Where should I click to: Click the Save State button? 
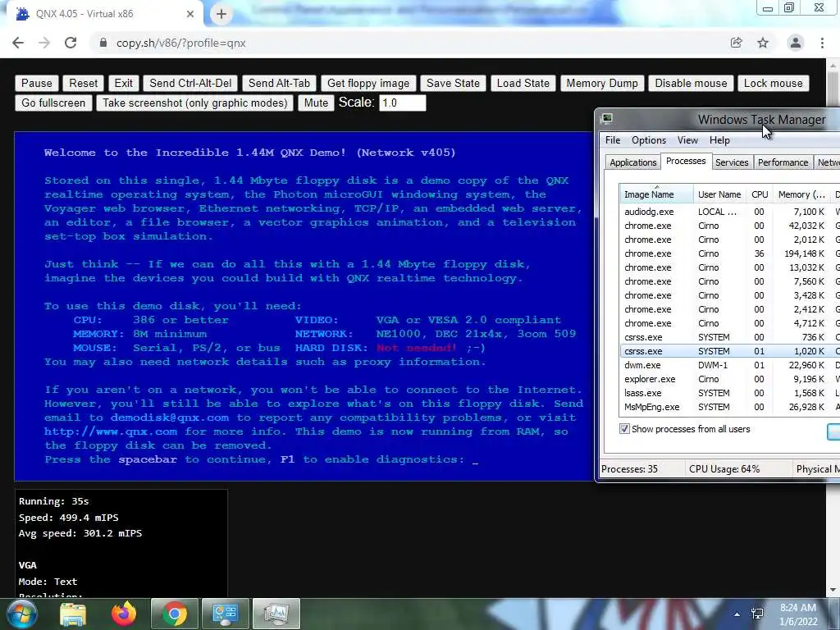[x=453, y=84]
